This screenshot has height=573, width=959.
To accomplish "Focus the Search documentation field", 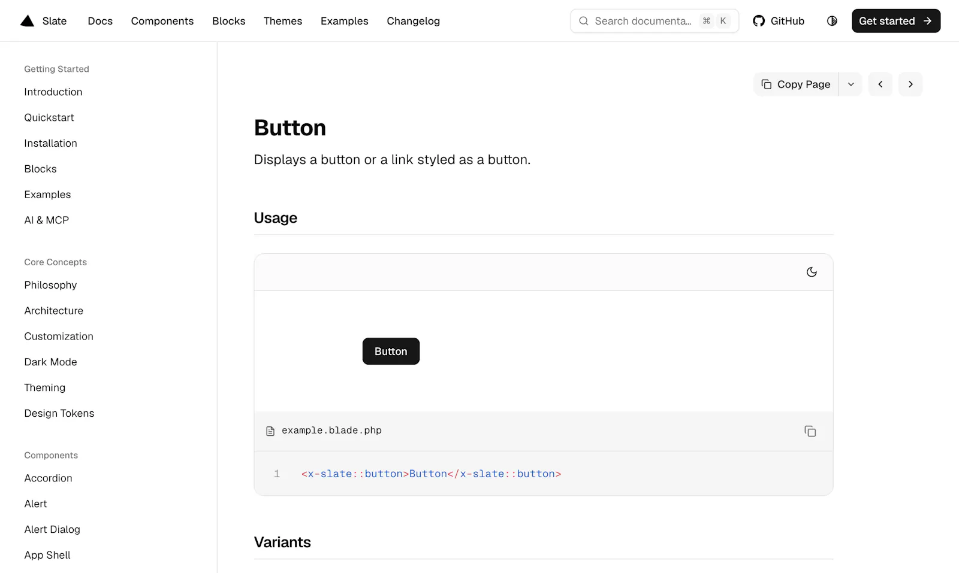I will click(655, 21).
